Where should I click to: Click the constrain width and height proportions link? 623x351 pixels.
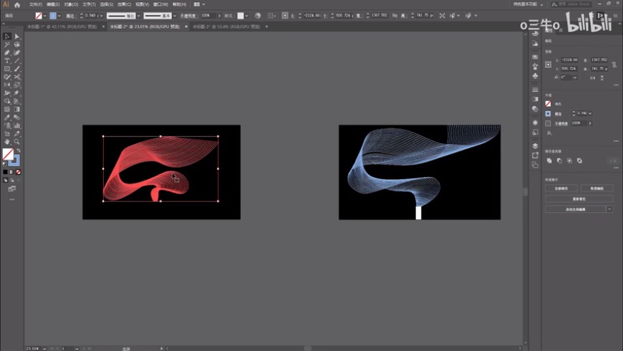point(615,64)
